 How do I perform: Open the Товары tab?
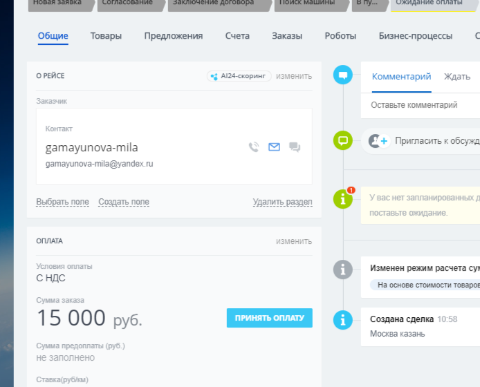(106, 36)
